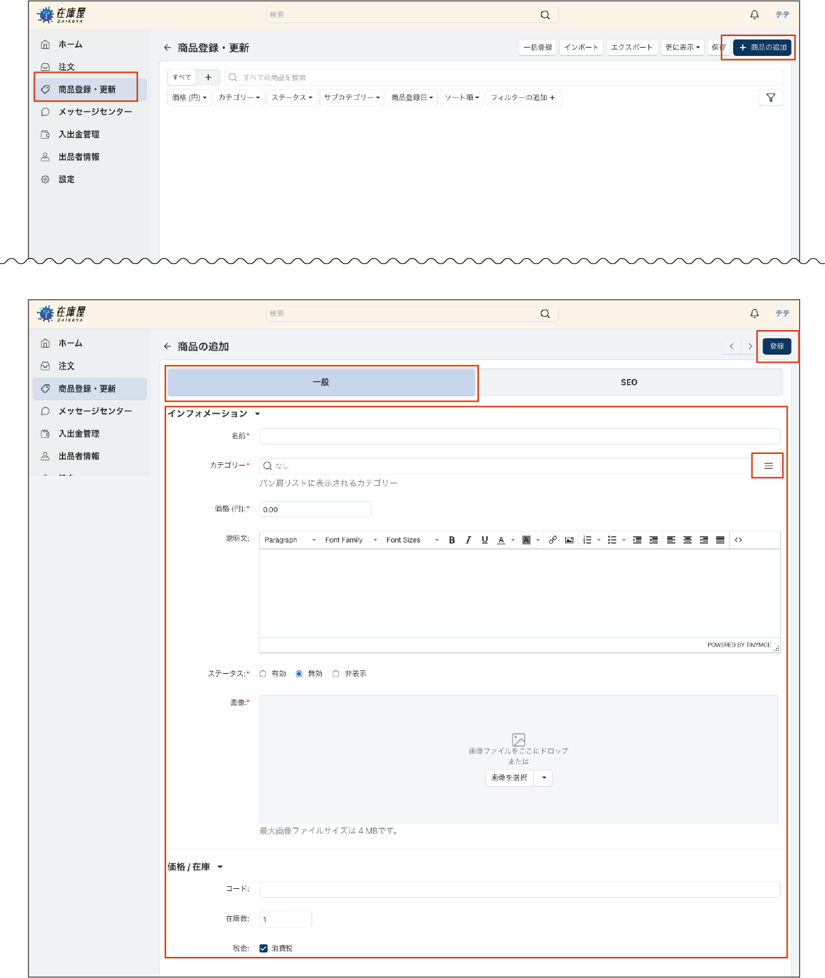825x978 pixels.
Task: Open the category browse icon next to search
Action: (x=768, y=466)
